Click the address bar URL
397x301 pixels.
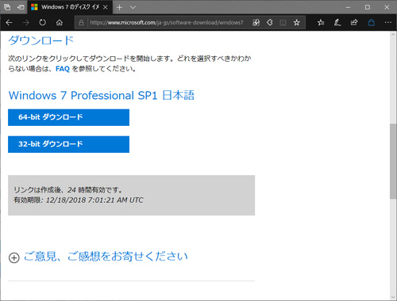click(167, 23)
